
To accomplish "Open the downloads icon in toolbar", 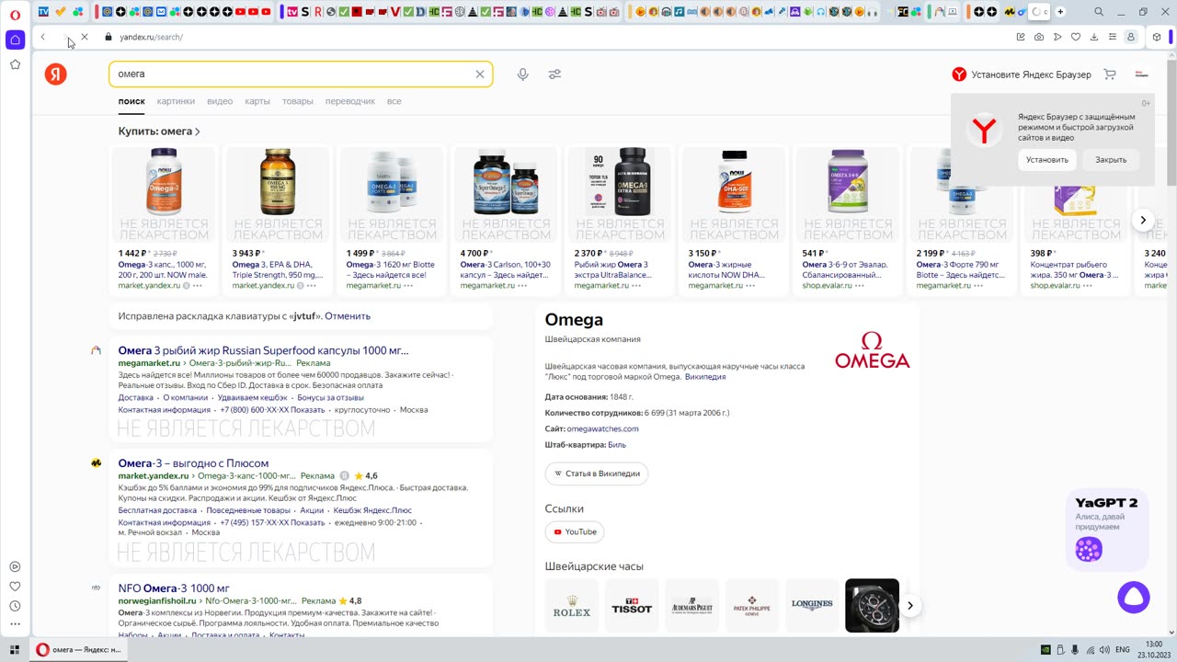I will 1094,37.
